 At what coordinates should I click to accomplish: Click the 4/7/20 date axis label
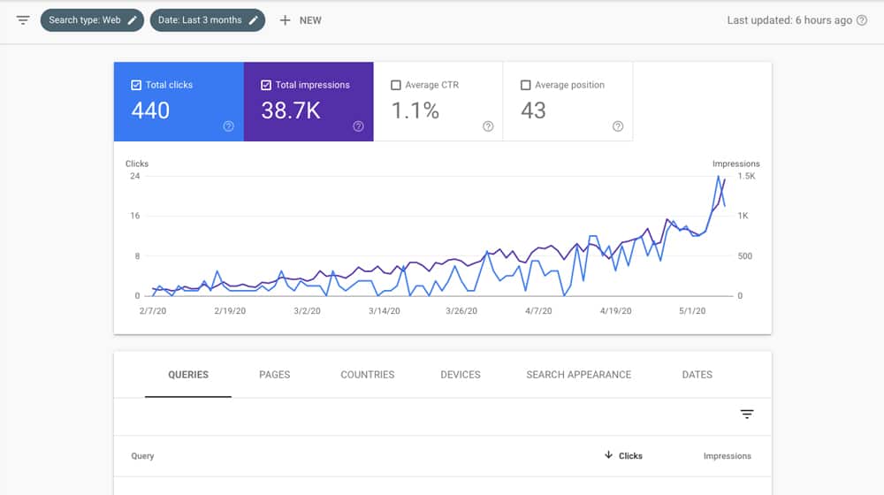pyautogui.click(x=538, y=310)
